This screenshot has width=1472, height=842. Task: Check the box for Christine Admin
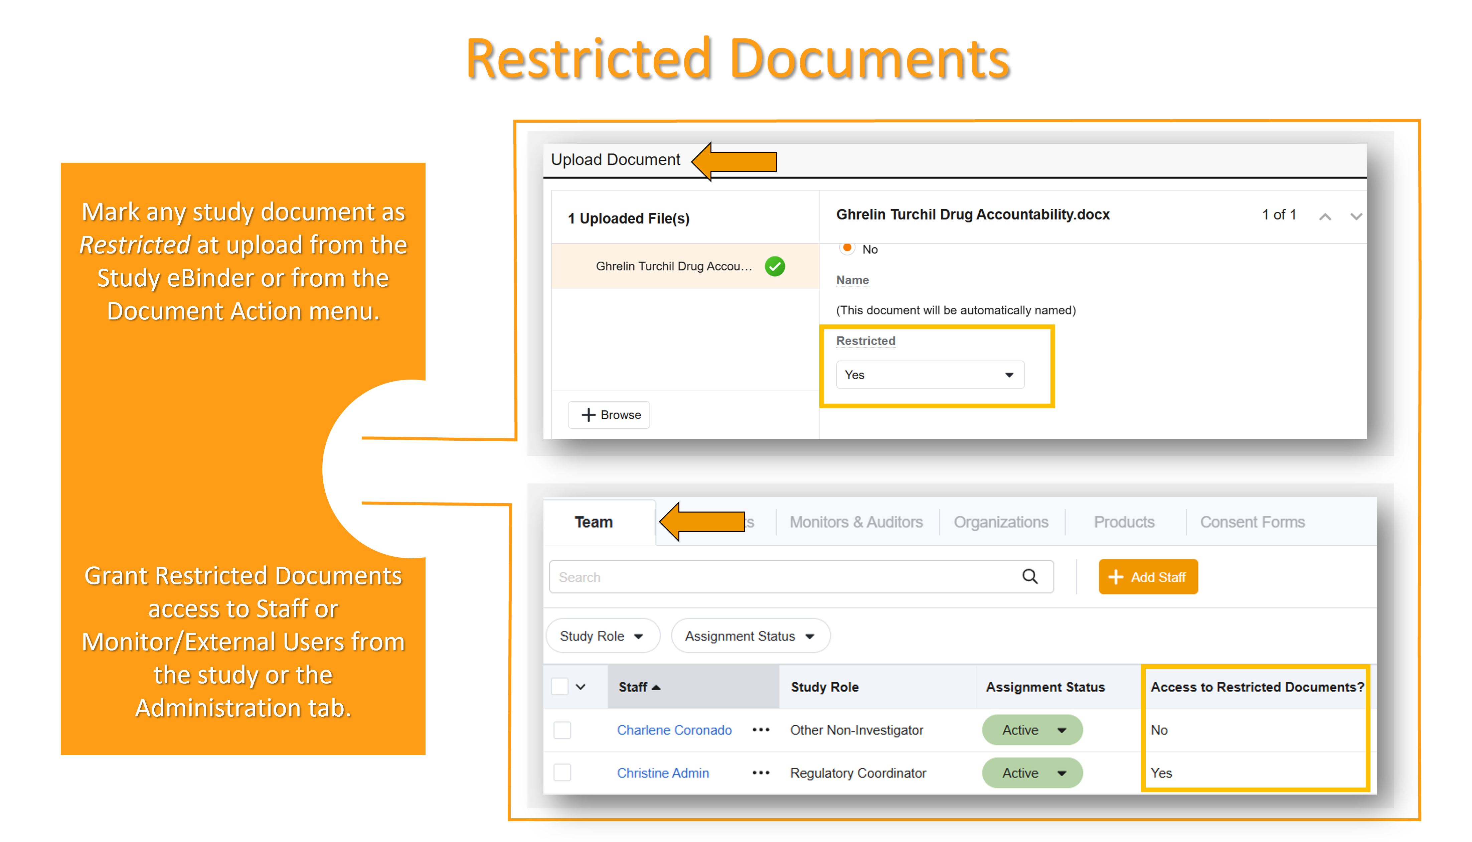point(562,773)
